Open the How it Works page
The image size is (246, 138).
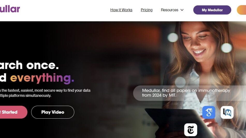tap(121, 10)
